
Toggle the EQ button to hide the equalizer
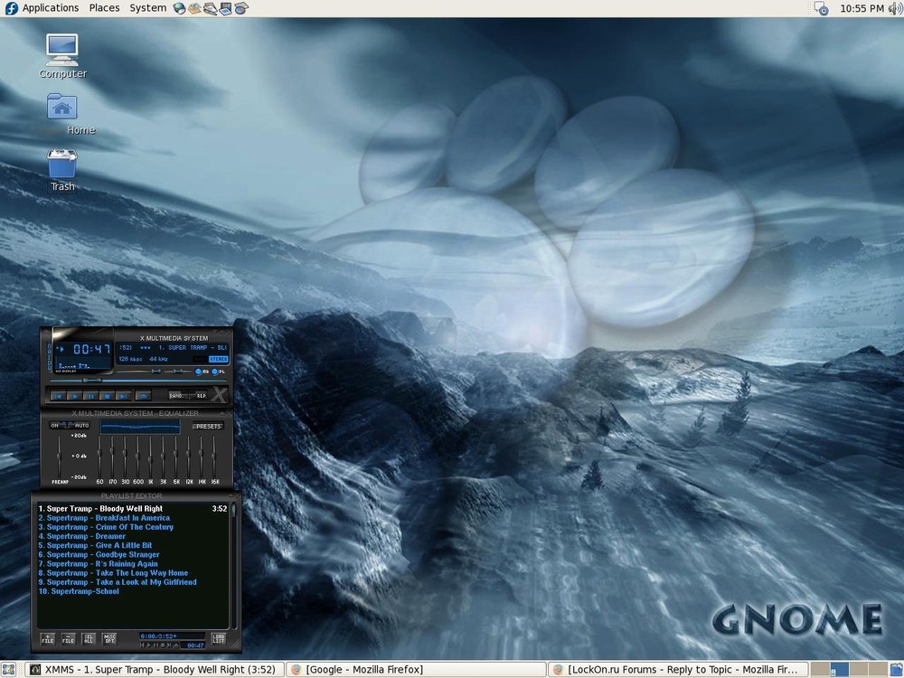click(199, 372)
